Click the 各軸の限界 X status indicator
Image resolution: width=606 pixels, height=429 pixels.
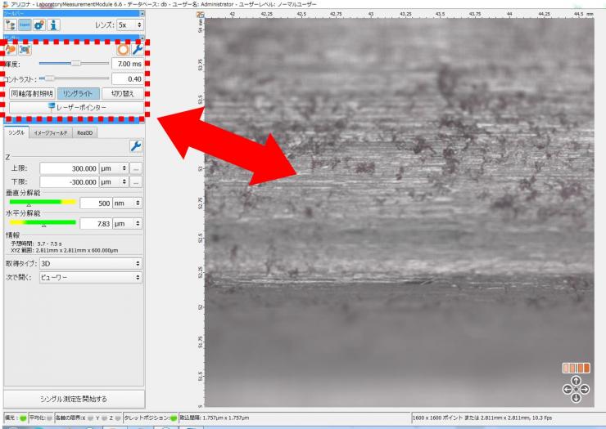click(90, 418)
